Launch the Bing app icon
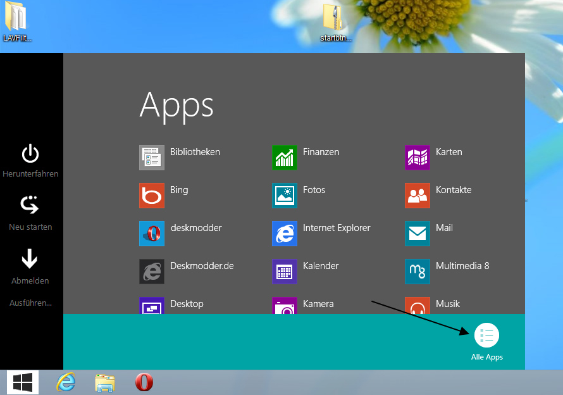This screenshot has height=395, width=563. 152,196
